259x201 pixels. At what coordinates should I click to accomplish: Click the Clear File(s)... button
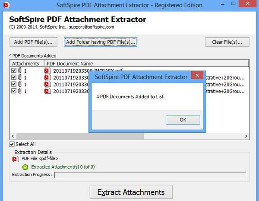click(x=227, y=42)
